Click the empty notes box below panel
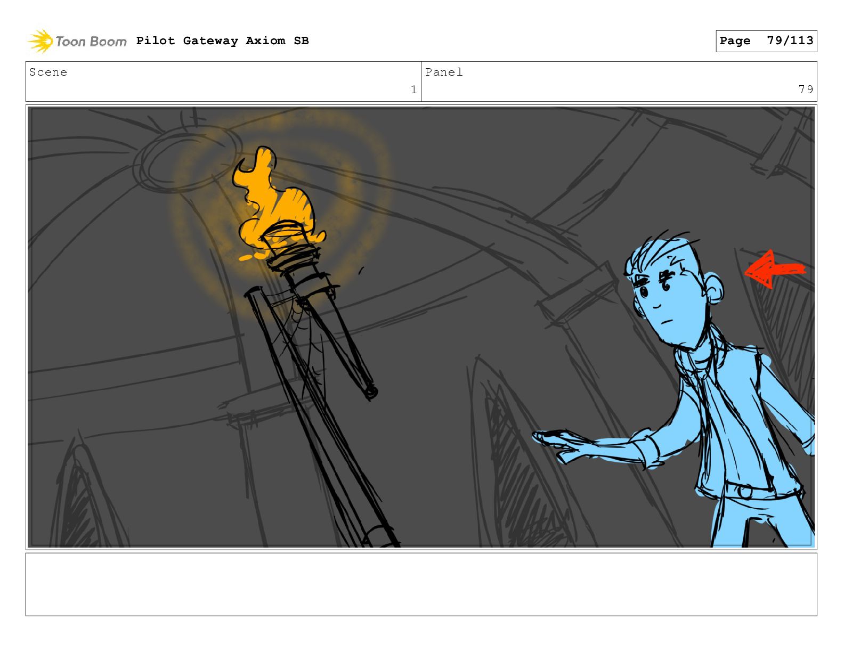 (421, 584)
